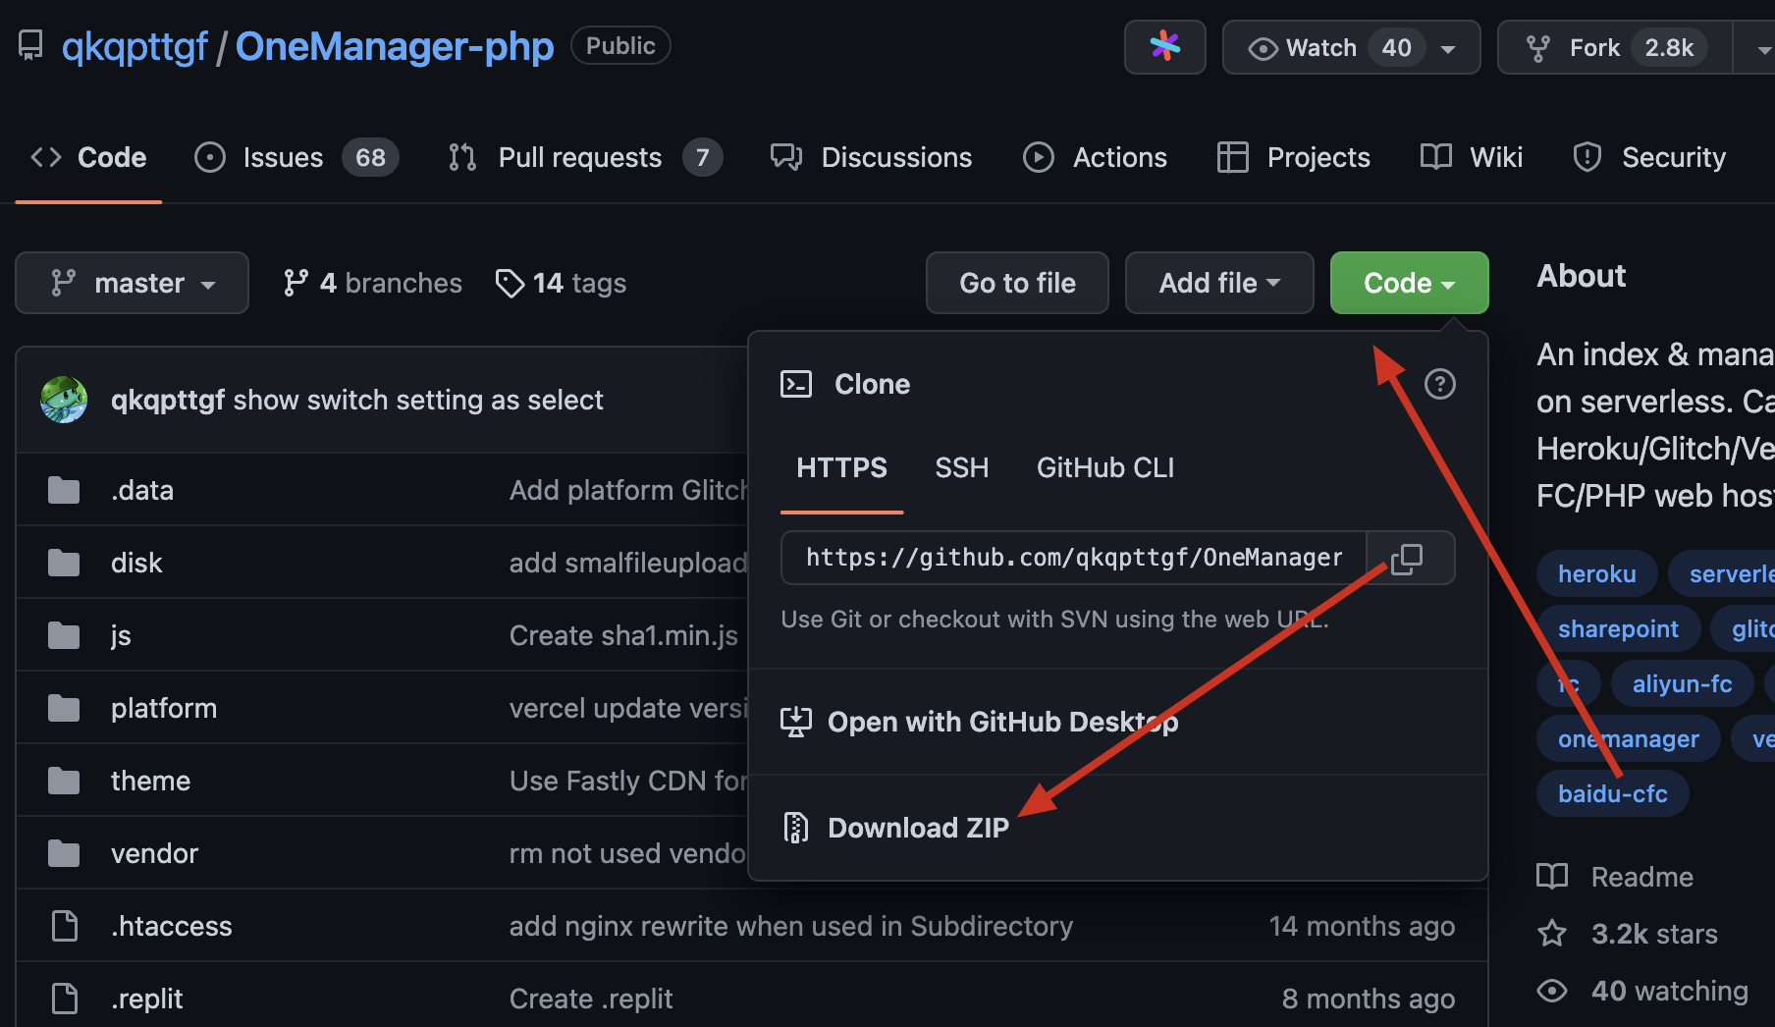The height and width of the screenshot is (1027, 1775).
Task: Open with GitHub Desktop
Action: [x=1001, y=722]
